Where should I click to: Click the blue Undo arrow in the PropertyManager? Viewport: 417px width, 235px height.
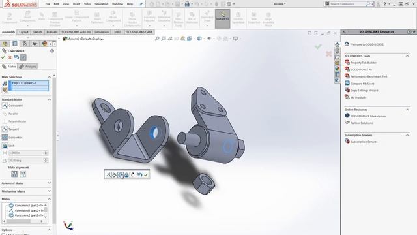pyautogui.click(x=16, y=57)
